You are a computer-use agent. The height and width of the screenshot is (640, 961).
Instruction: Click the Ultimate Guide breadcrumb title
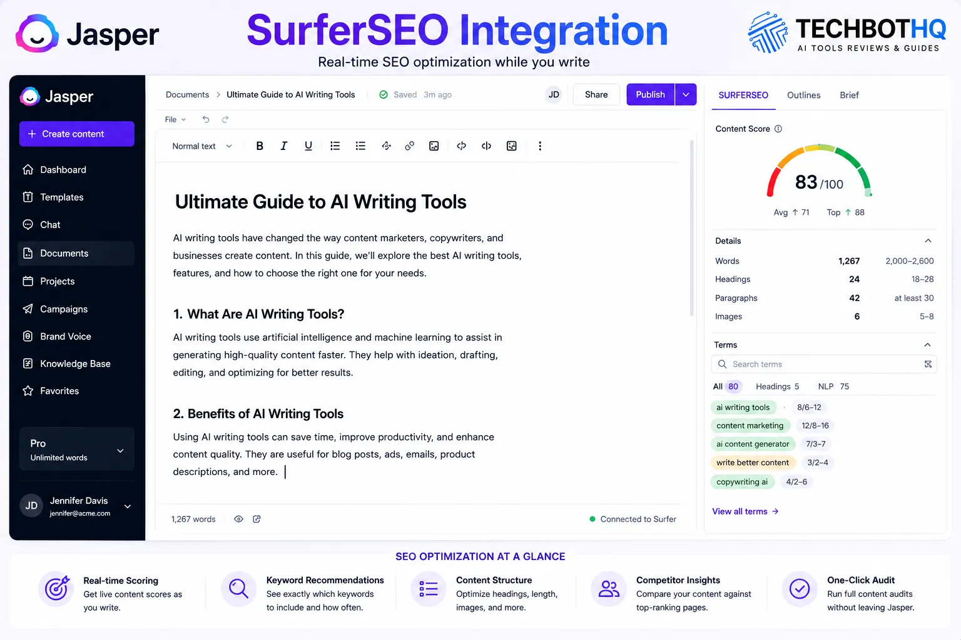point(290,94)
